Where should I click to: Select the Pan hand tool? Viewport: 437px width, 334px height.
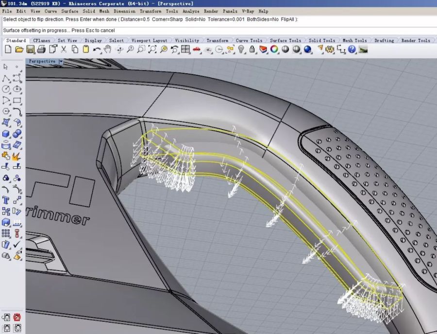coord(107,49)
